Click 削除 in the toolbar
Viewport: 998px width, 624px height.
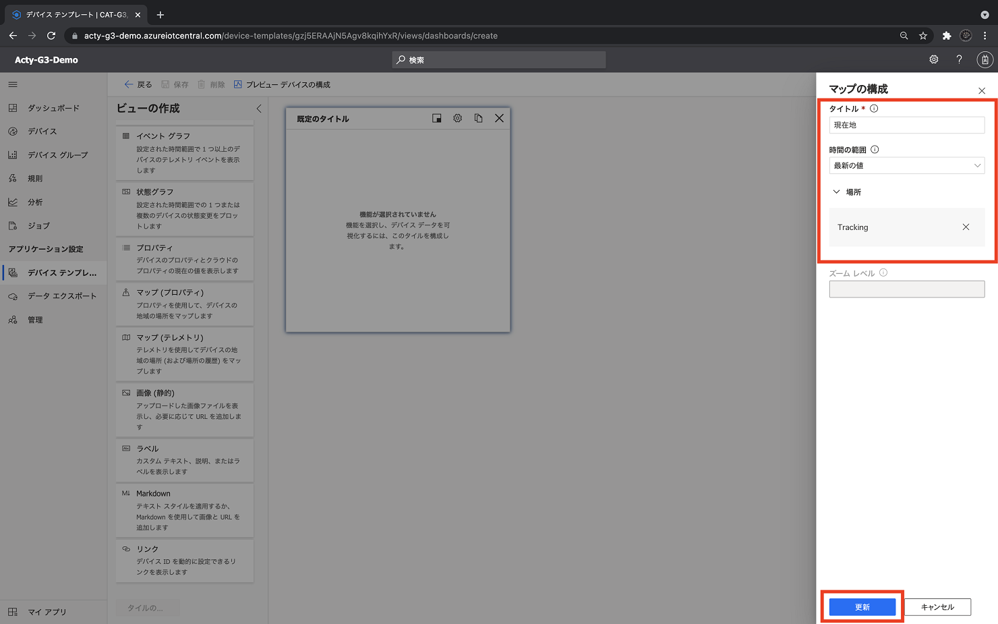[211, 85]
